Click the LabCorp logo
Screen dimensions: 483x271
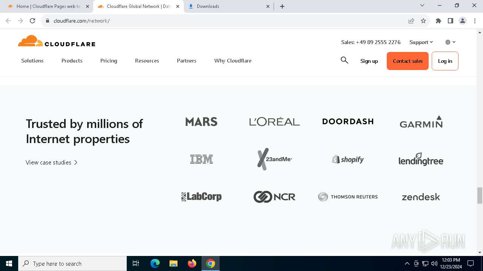point(202,197)
